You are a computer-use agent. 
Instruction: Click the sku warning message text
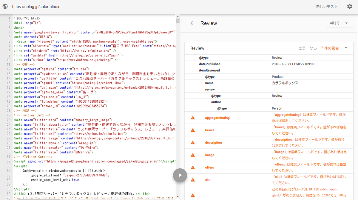tap(309, 180)
